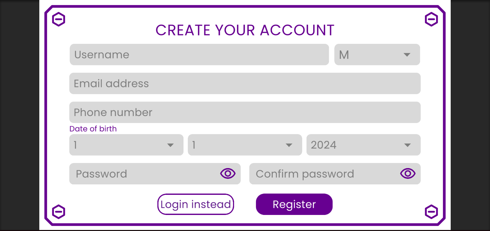Click the Create Your Account heading

245,30
